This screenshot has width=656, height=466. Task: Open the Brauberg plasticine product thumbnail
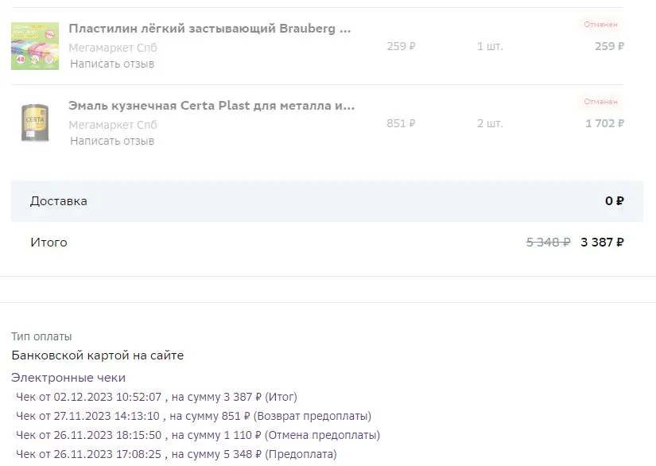coord(35,46)
